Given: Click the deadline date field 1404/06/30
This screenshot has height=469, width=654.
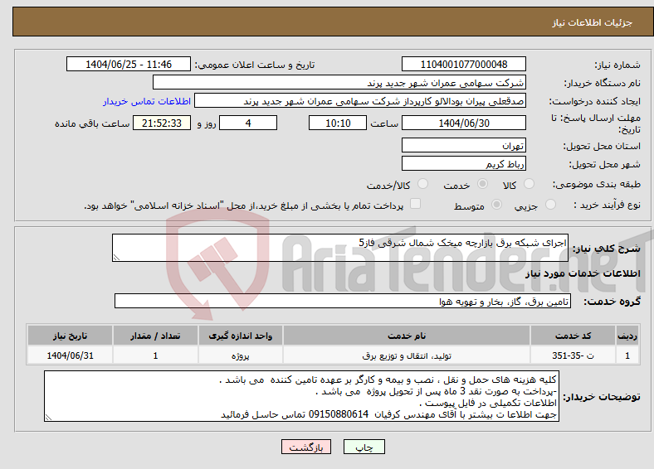Looking at the screenshot, I should (463, 123).
